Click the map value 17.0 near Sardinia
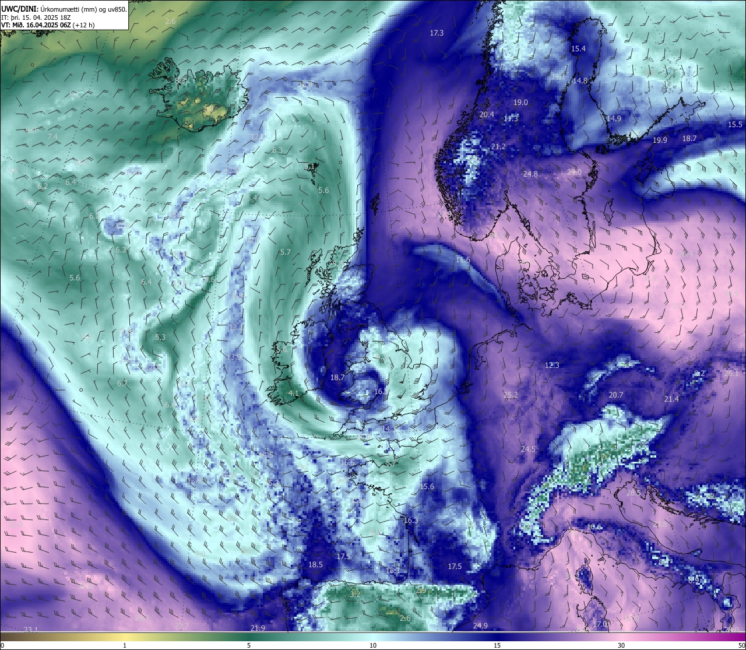 tap(600, 624)
